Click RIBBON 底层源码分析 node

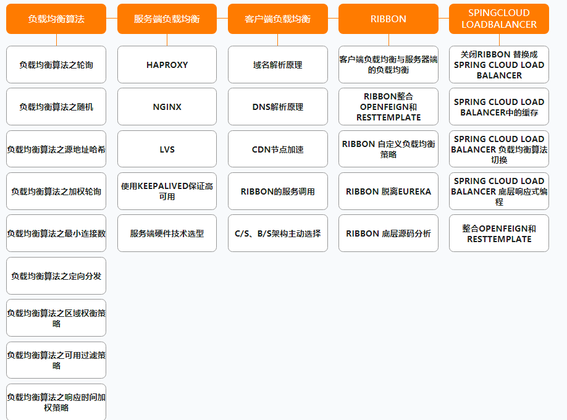tap(388, 233)
